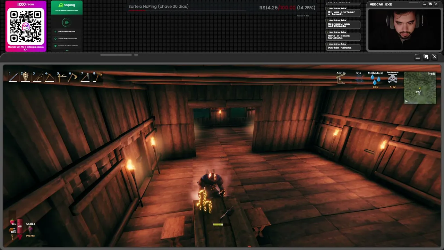
Task: Maximize the game window frame
Action: tap(426, 57)
